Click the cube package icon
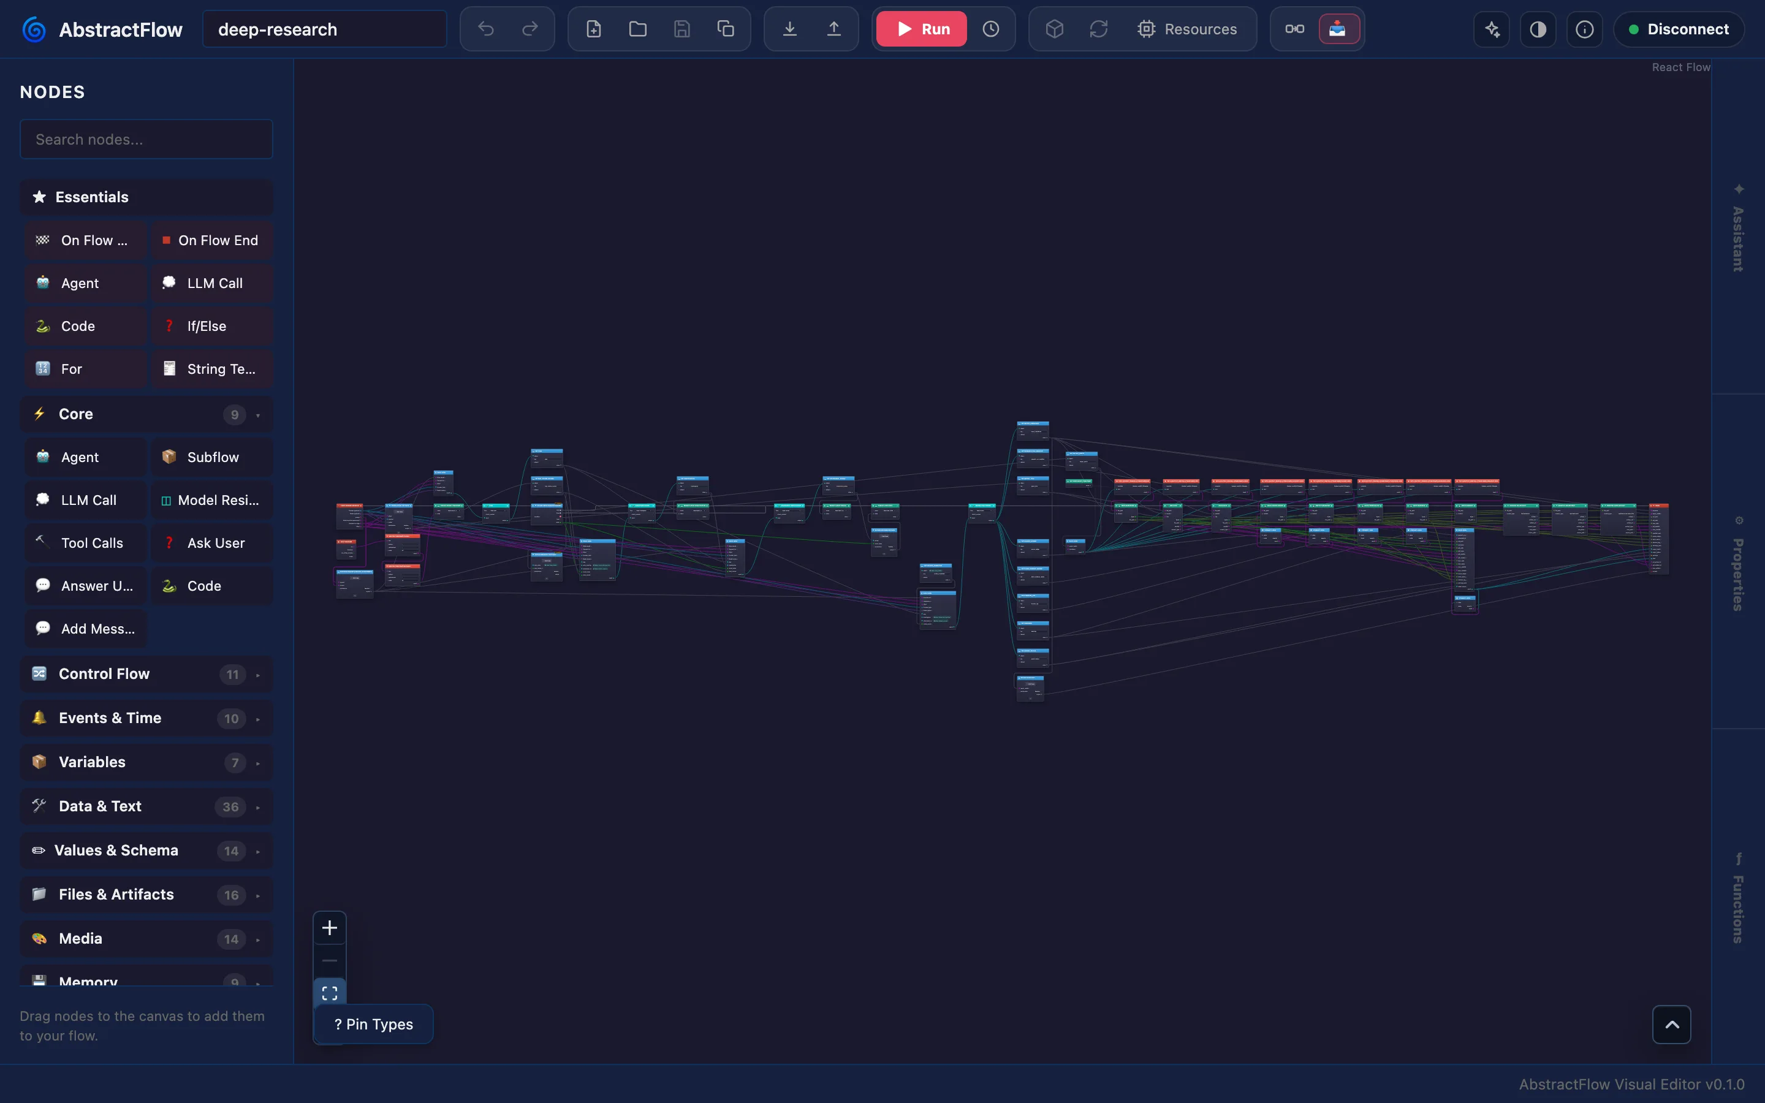 (1055, 29)
